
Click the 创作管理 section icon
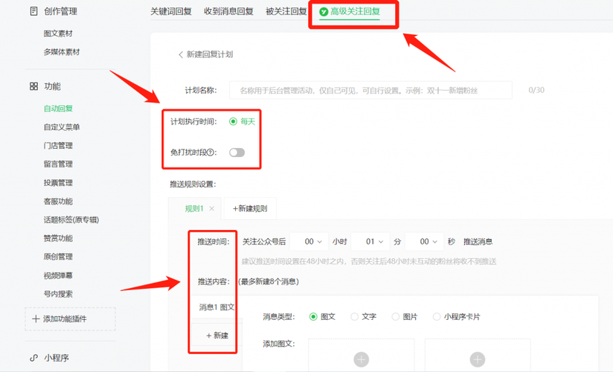click(x=33, y=11)
